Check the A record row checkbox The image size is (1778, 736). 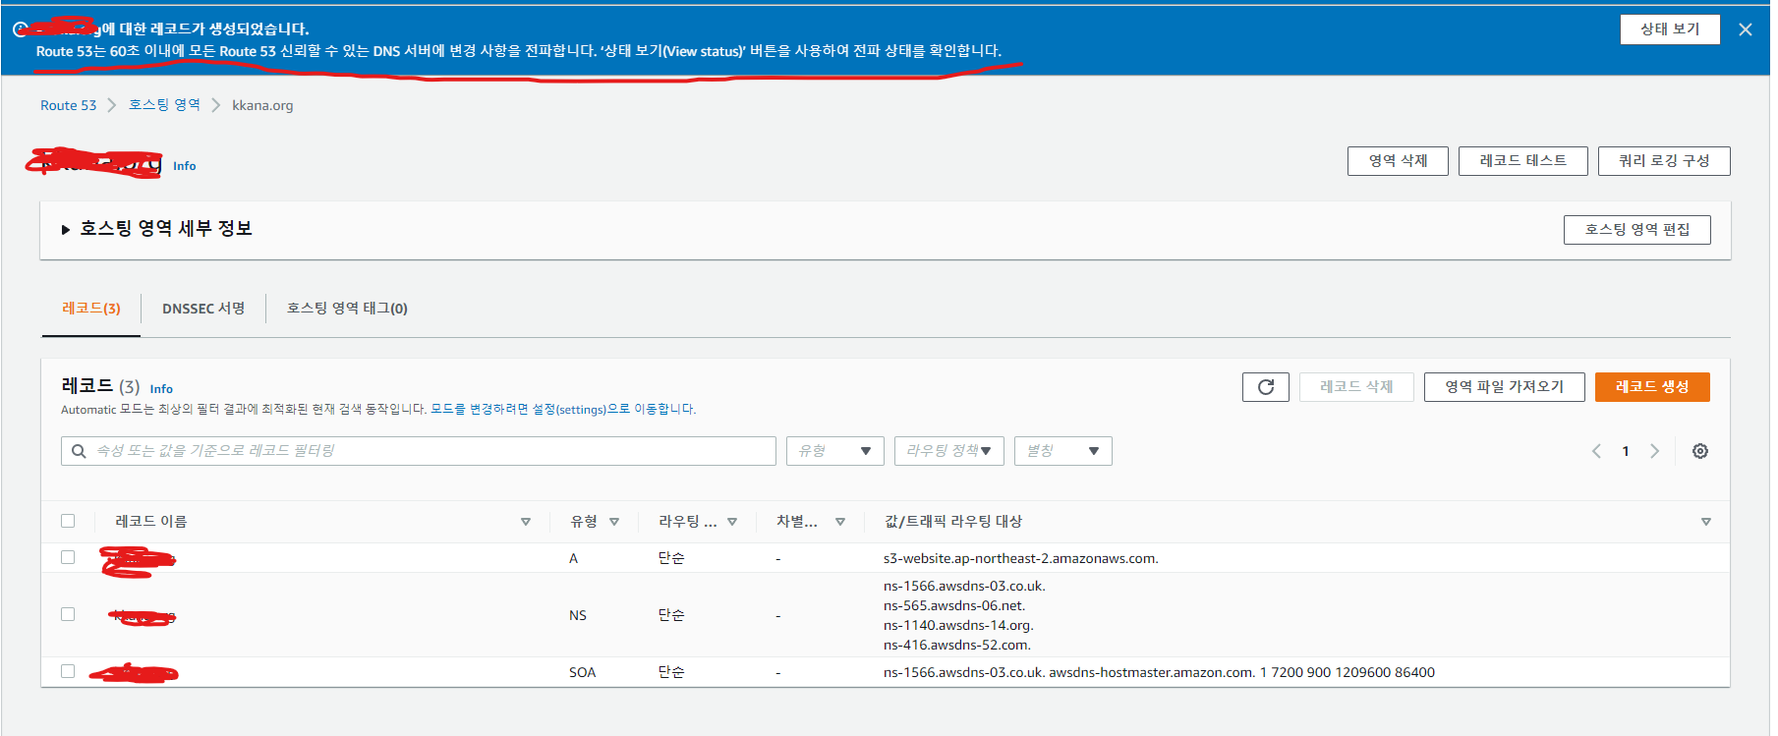[x=68, y=557]
